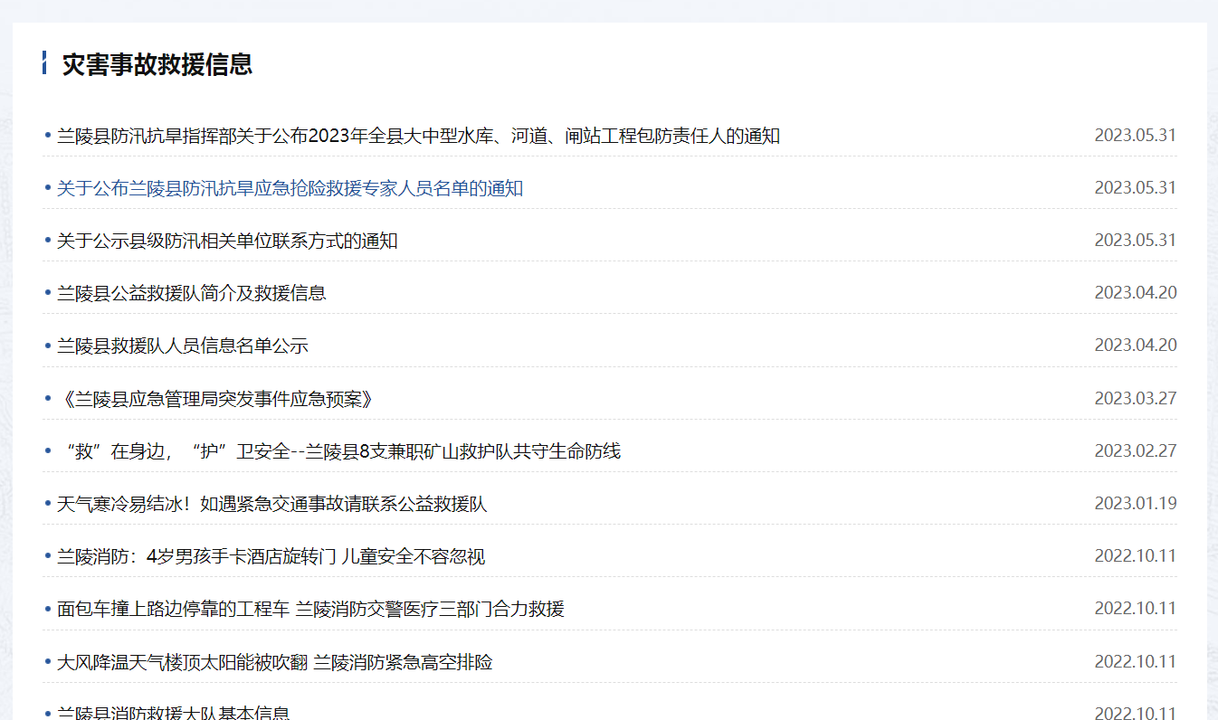Click date 2023.05.31 beside 单位联系方式 notice
Image resolution: width=1218 pixels, height=720 pixels.
tap(1136, 241)
